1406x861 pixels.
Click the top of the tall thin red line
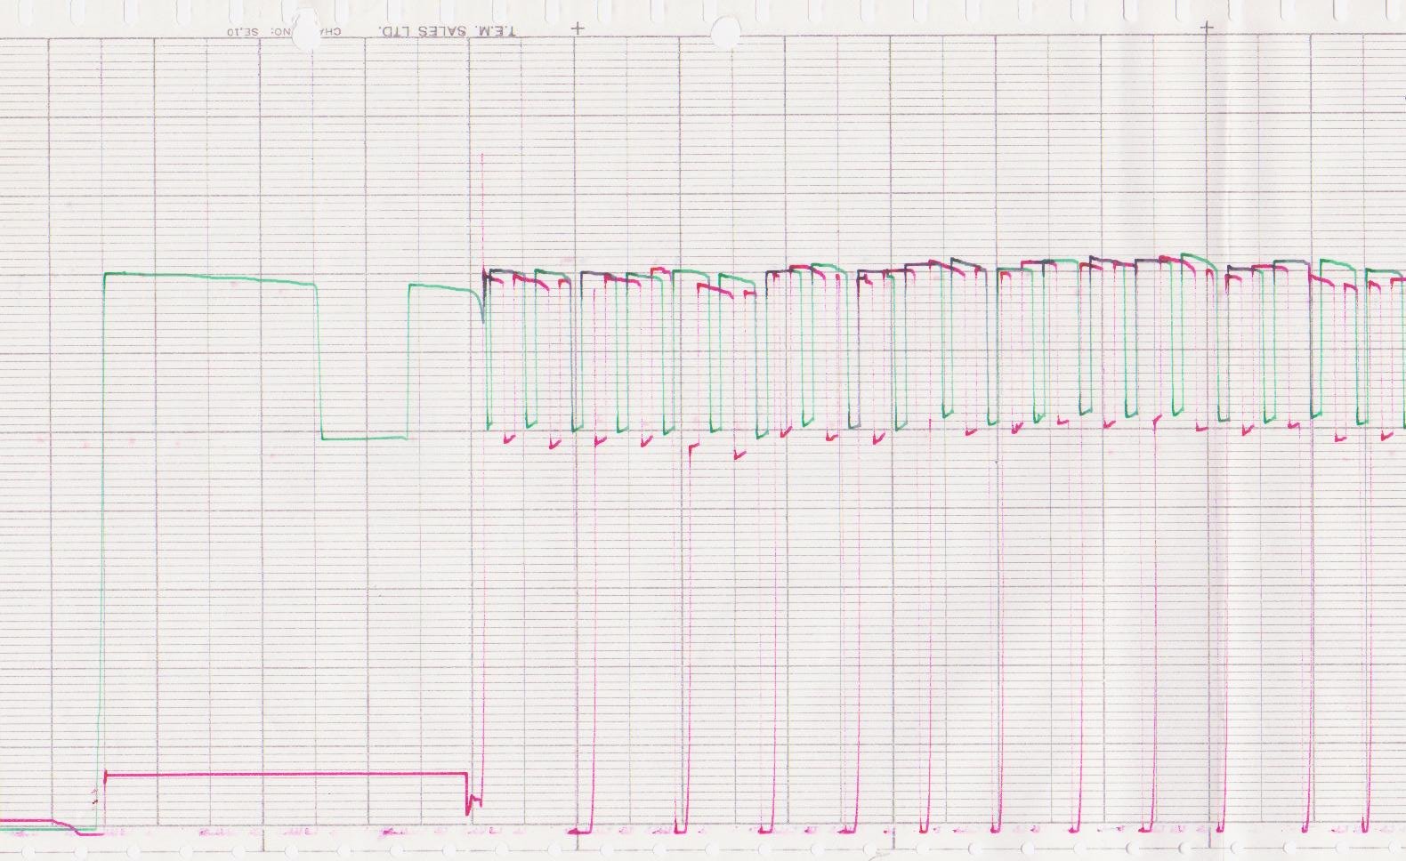pos(482,157)
